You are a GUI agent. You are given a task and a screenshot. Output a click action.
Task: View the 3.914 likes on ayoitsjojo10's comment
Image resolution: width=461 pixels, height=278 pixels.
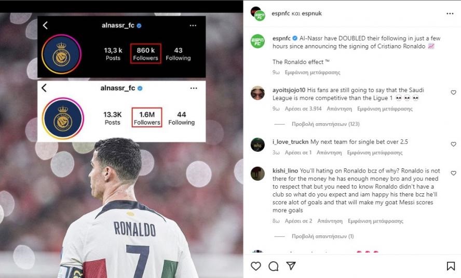[303, 109]
